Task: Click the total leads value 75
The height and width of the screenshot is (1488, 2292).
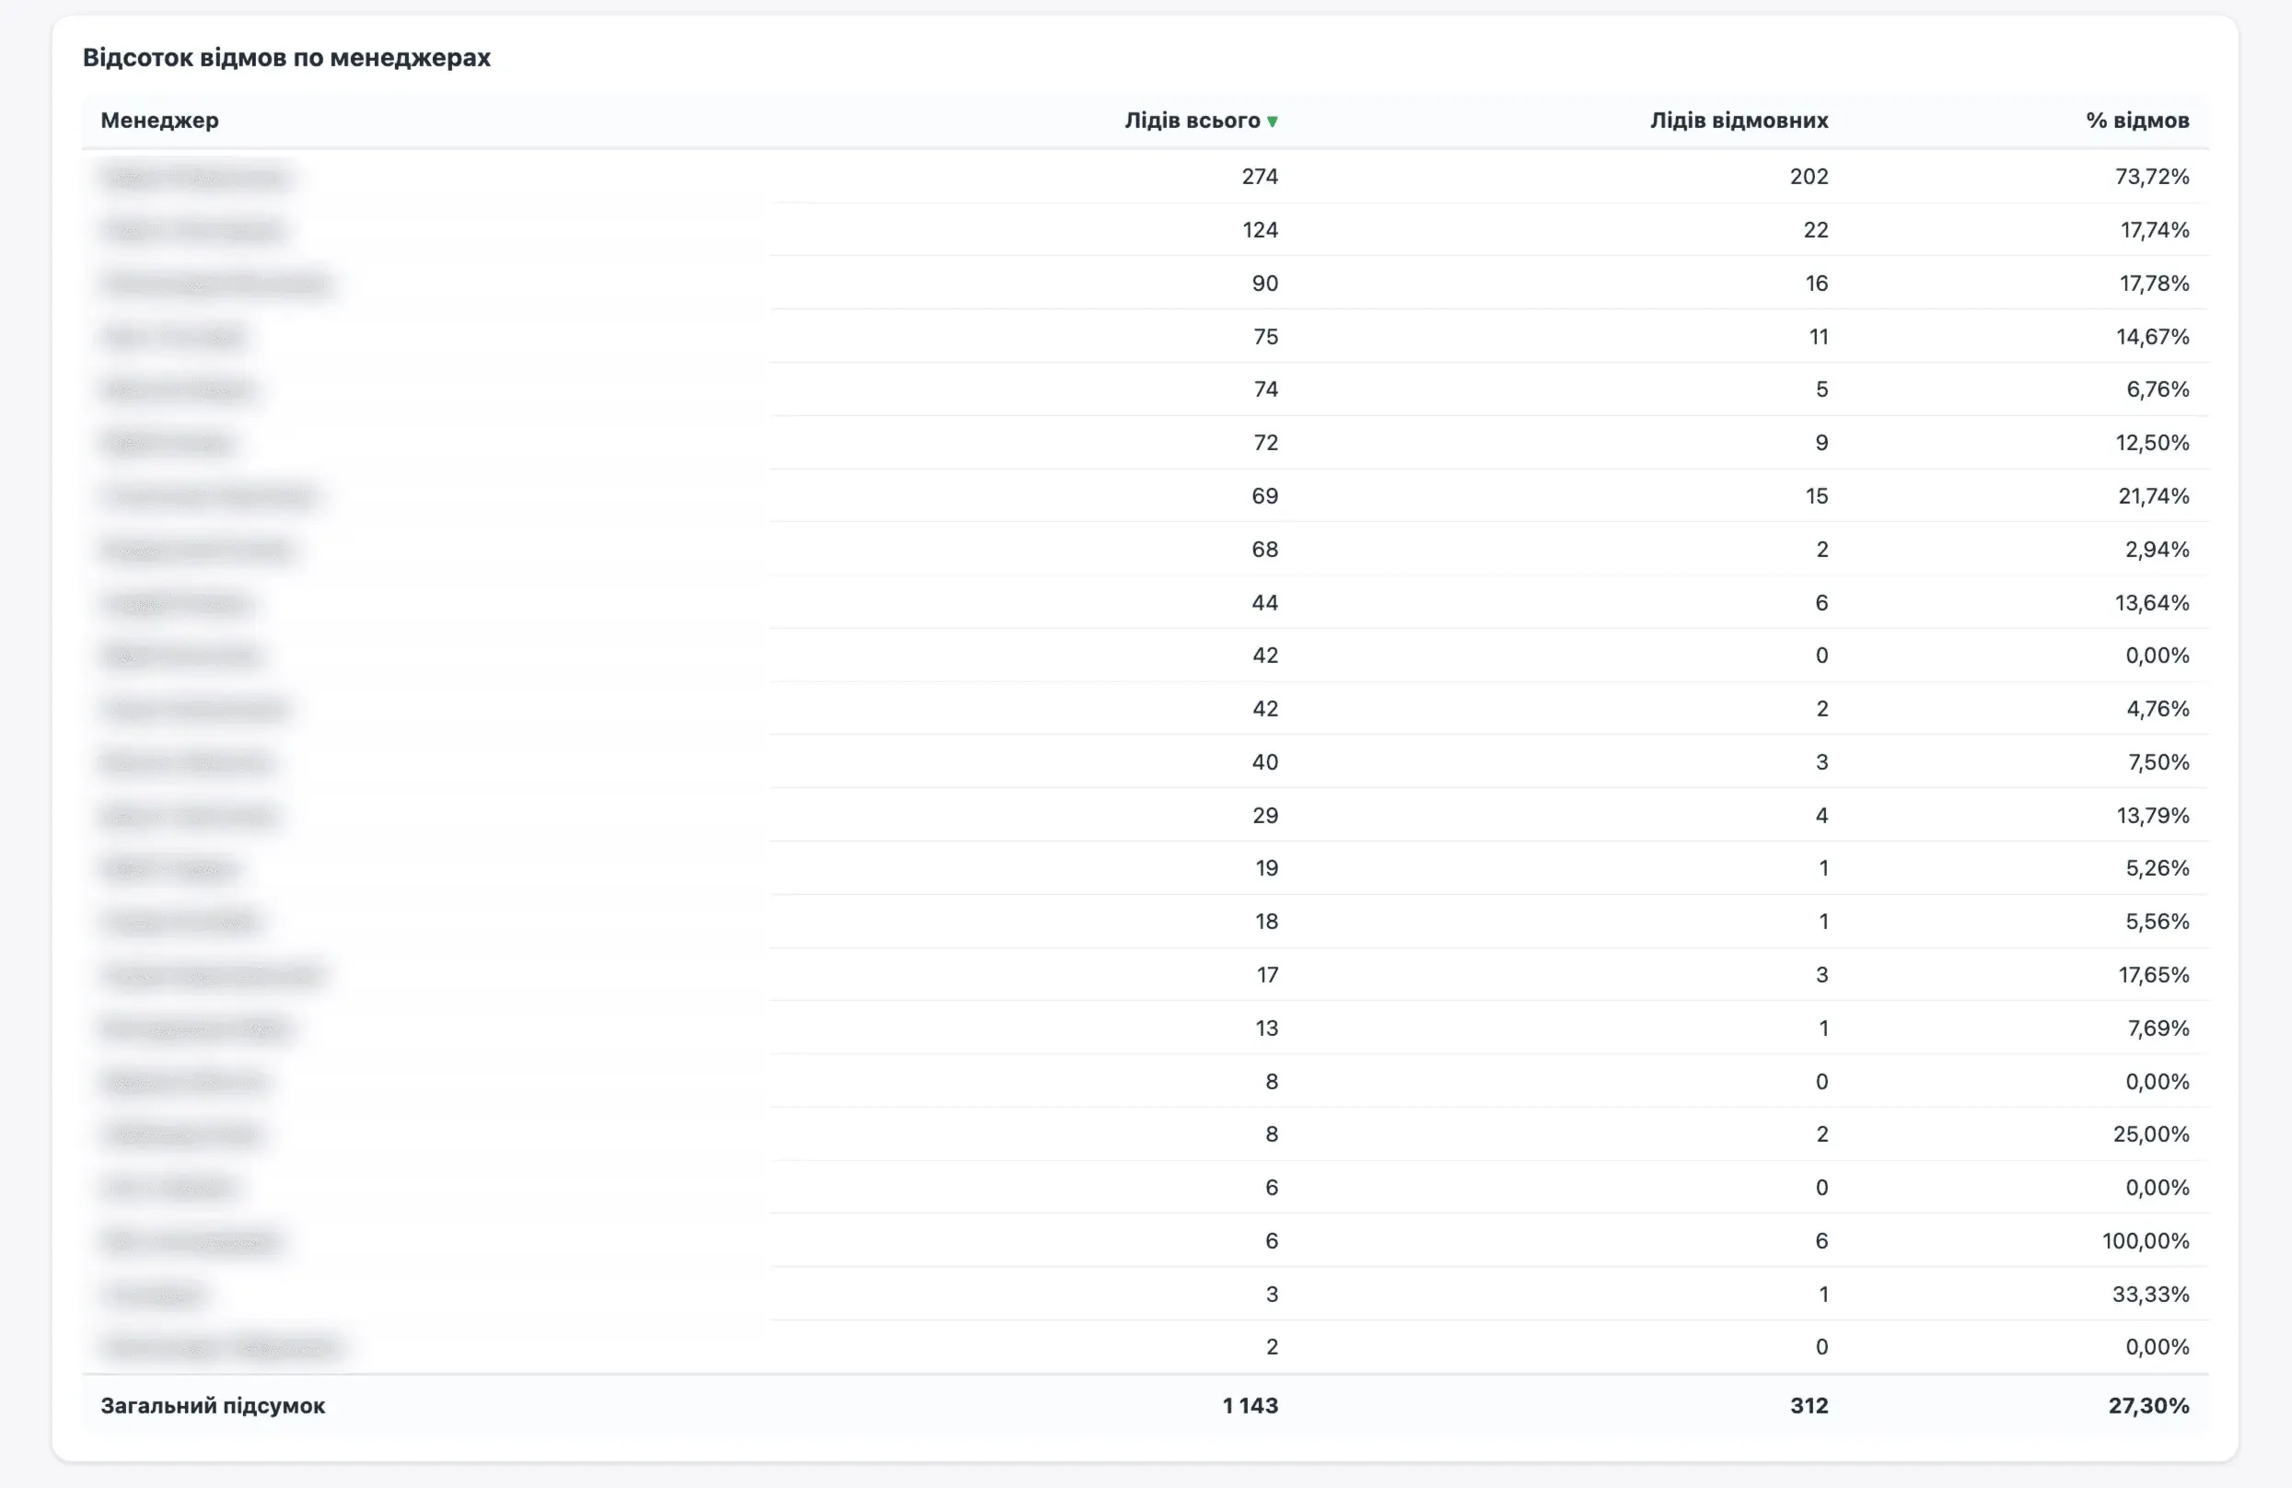Action: click(1266, 336)
